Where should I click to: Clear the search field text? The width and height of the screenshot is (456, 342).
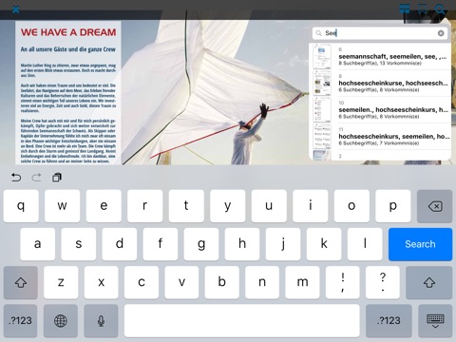tap(441, 33)
